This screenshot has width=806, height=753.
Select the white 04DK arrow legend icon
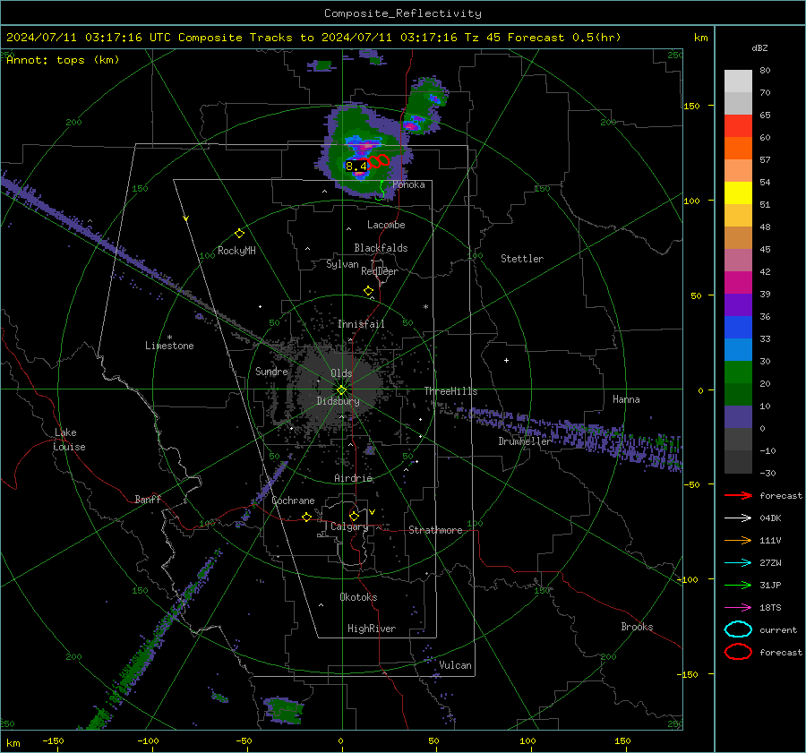tap(738, 518)
